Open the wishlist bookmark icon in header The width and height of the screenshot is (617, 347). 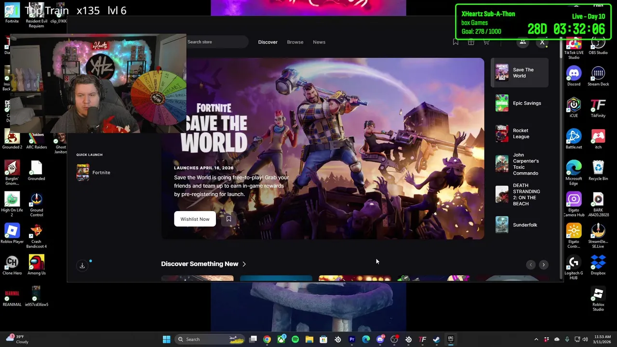pyautogui.click(x=456, y=42)
